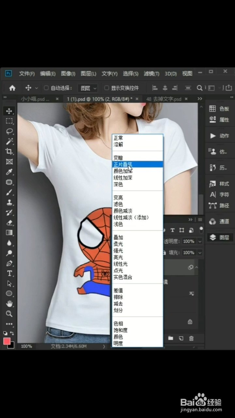Enable the 自动选择 checkbox
Image resolution: width=235 pixels, height=418 pixels.
[x=46, y=88]
